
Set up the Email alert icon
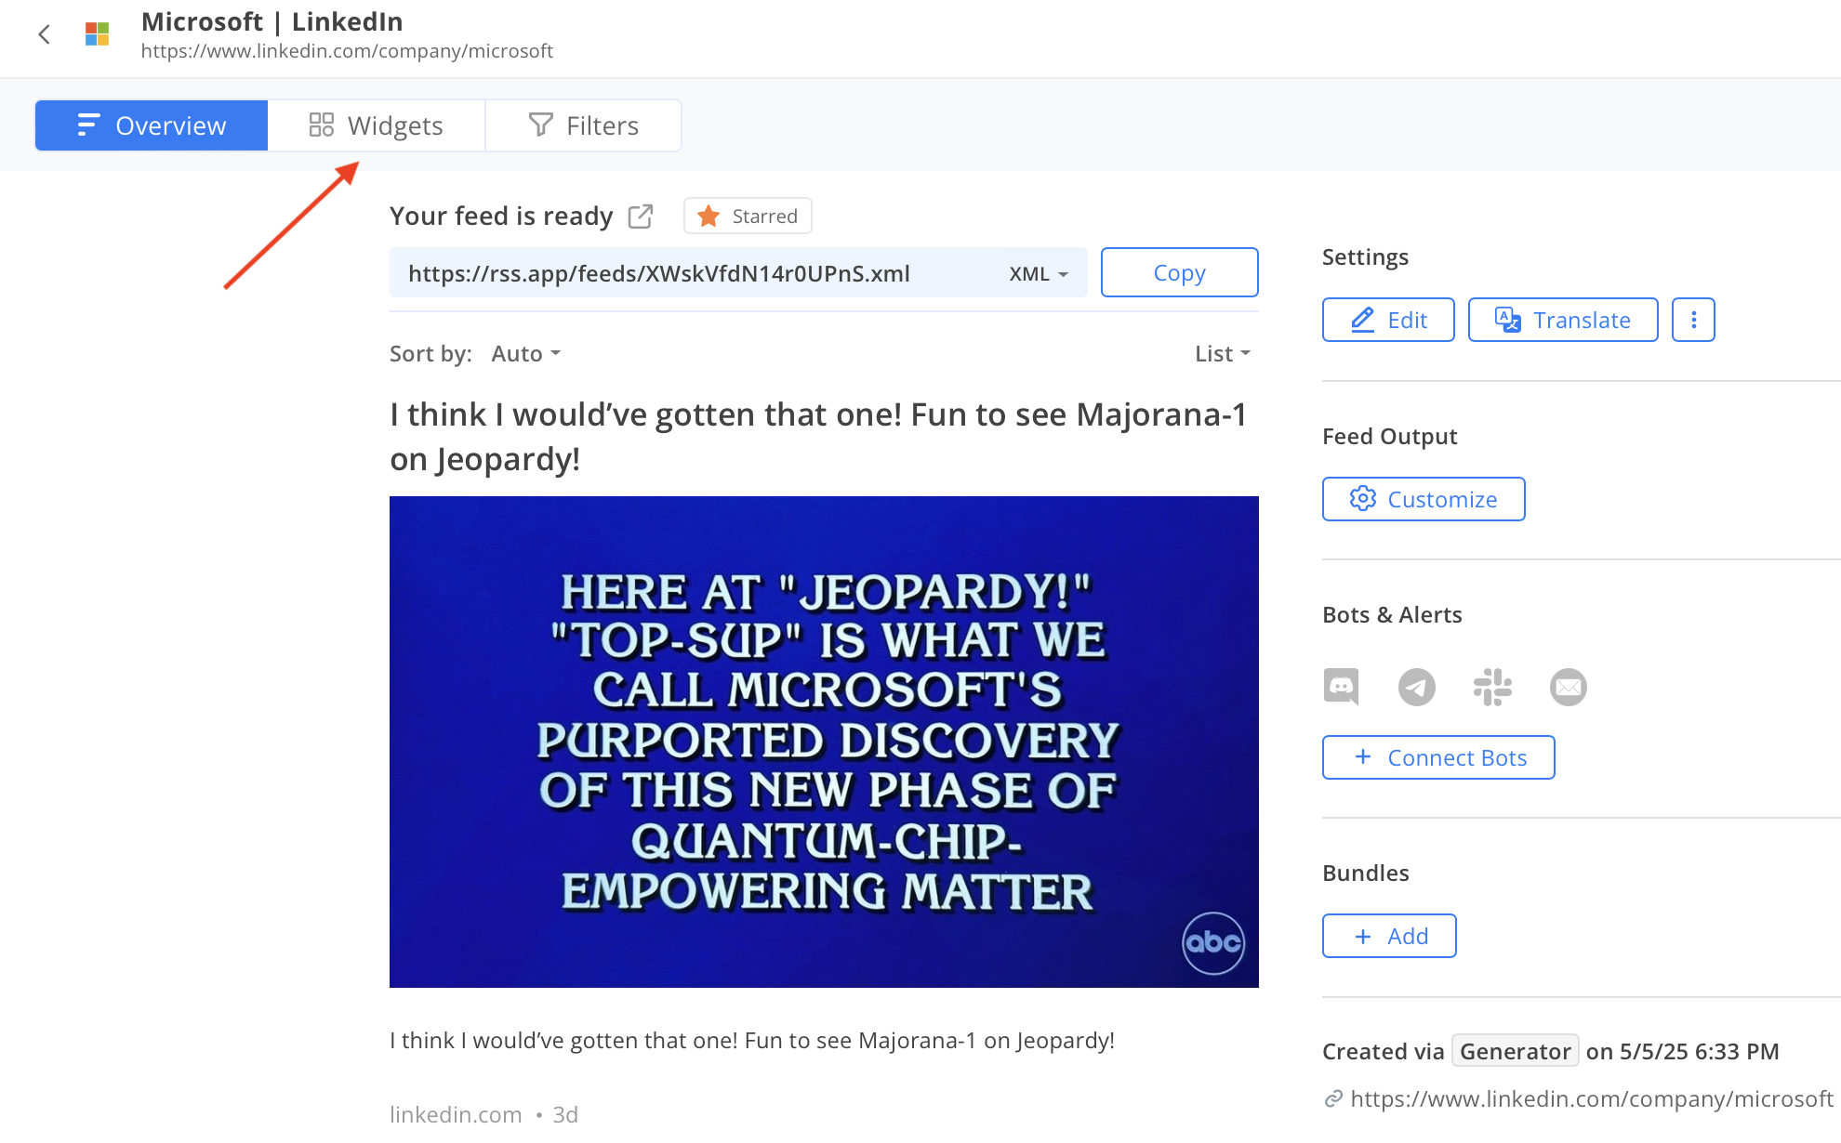pyautogui.click(x=1569, y=687)
